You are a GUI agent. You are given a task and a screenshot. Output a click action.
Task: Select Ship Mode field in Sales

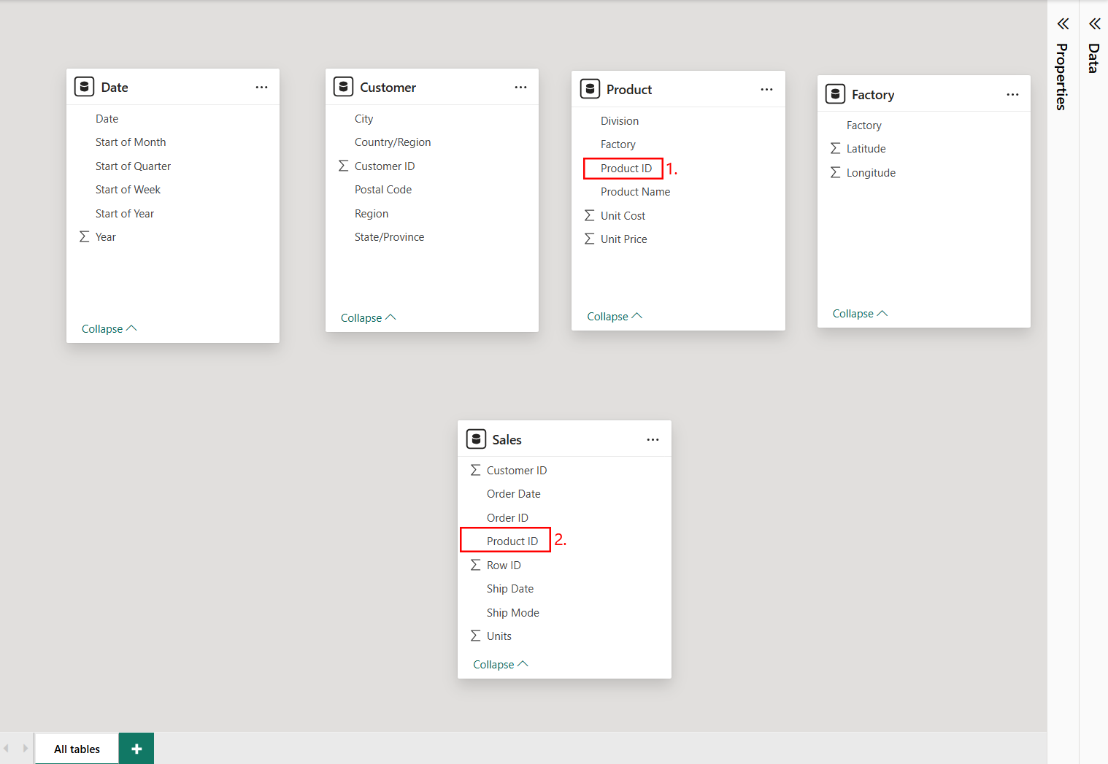513,613
